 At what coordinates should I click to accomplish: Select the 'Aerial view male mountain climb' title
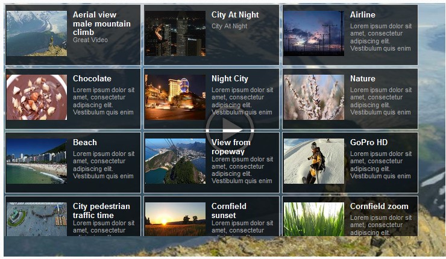(x=101, y=23)
